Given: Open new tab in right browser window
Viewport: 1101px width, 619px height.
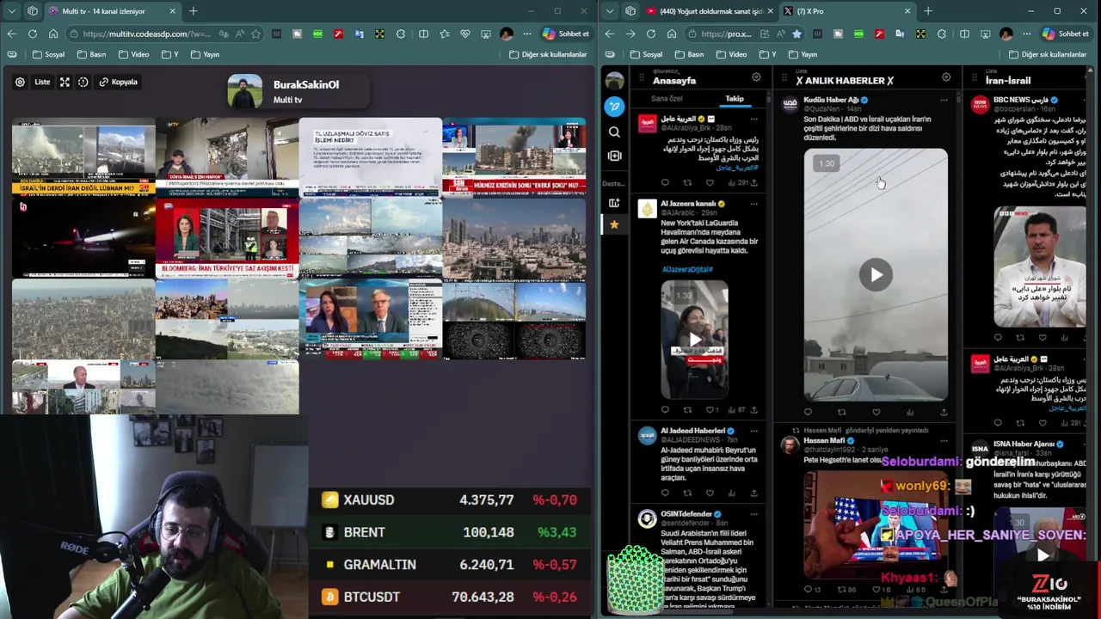Looking at the screenshot, I should click(x=928, y=11).
